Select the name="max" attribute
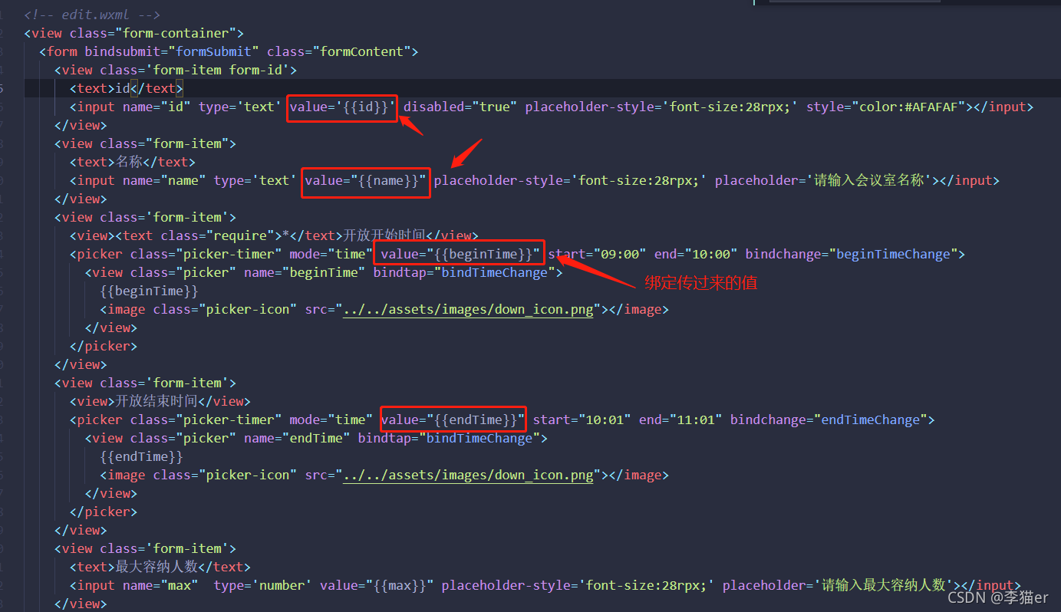The width and height of the screenshot is (1061, 612). (x=160, y=585)
